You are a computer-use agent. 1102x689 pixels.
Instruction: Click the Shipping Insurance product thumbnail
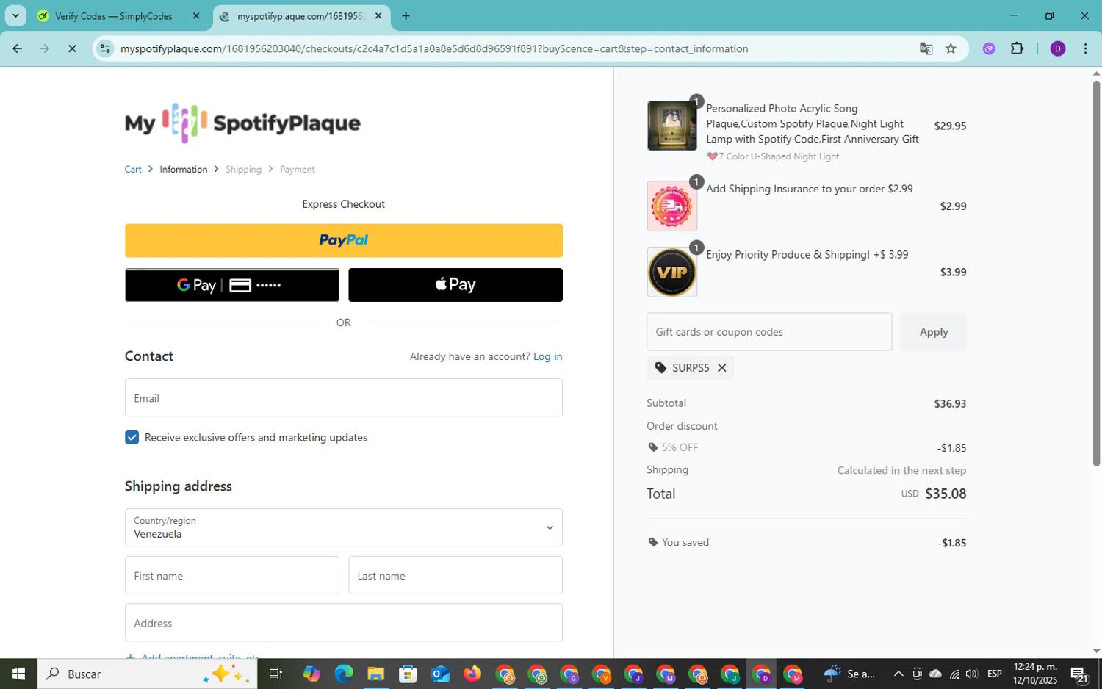point(671,206)
